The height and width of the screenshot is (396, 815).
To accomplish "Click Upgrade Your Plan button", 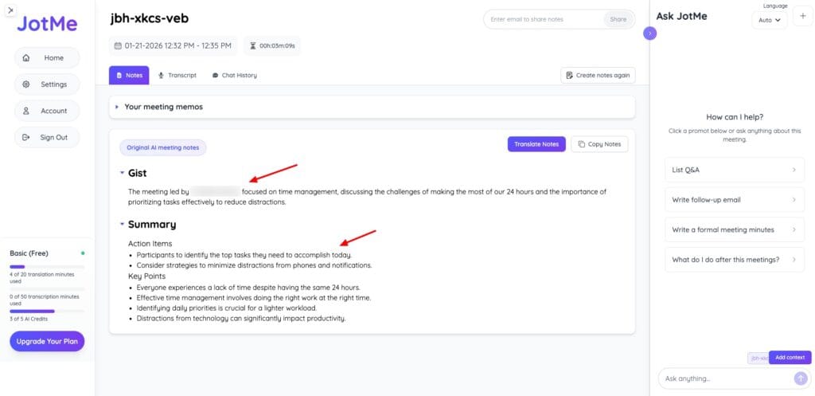I will (x=47, y=341).
